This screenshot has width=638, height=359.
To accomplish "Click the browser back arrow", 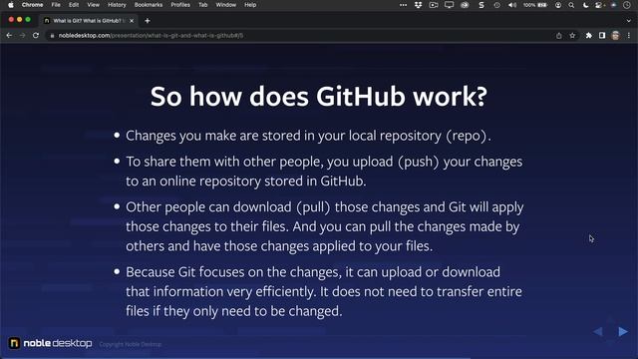I will (x=9, y=36).
